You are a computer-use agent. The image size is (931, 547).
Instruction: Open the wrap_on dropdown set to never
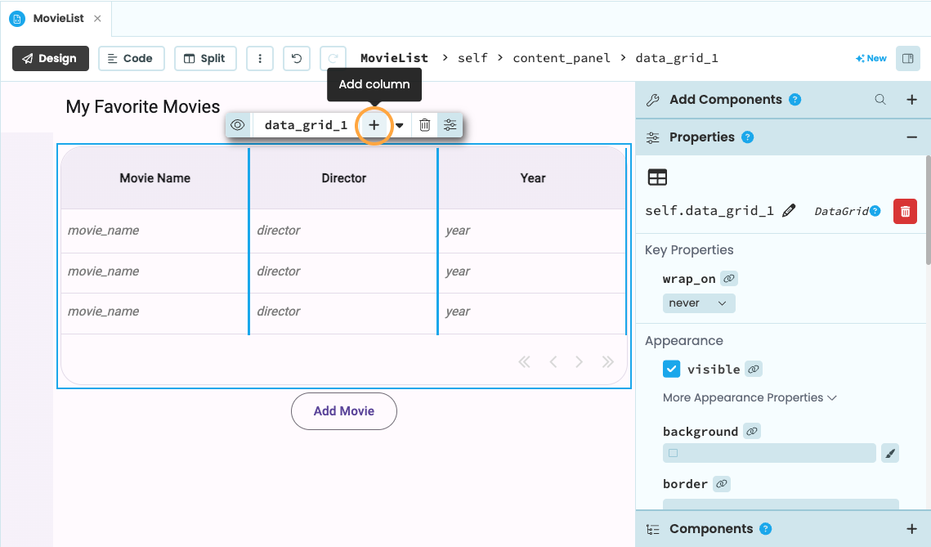699,303
